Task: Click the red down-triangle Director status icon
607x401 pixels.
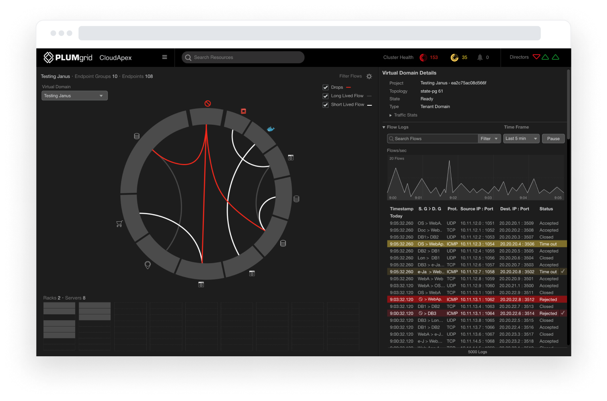Action: coord(536,57)
